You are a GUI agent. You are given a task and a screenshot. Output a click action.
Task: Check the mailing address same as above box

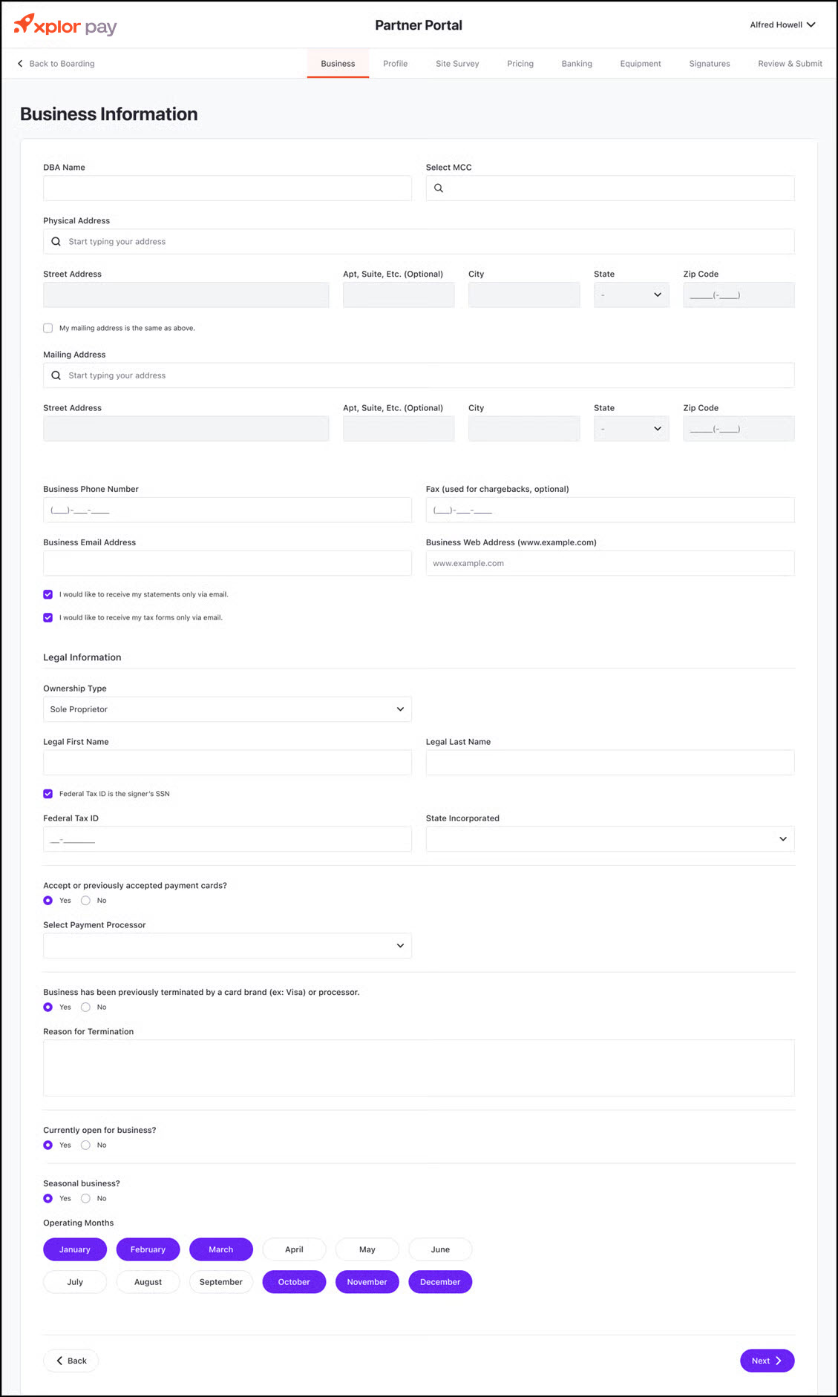48,328
